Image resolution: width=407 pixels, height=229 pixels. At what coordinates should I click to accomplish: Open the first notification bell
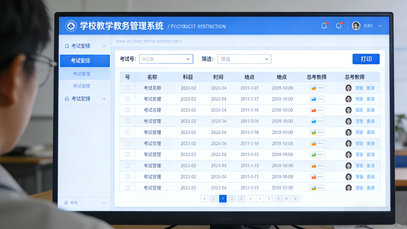324,26
